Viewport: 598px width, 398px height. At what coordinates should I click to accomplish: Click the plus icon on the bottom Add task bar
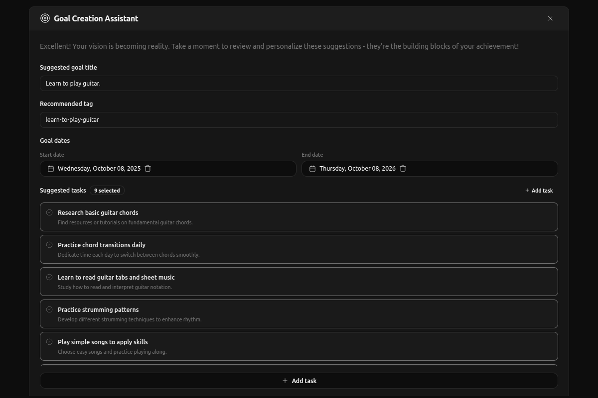click(285, 381)
